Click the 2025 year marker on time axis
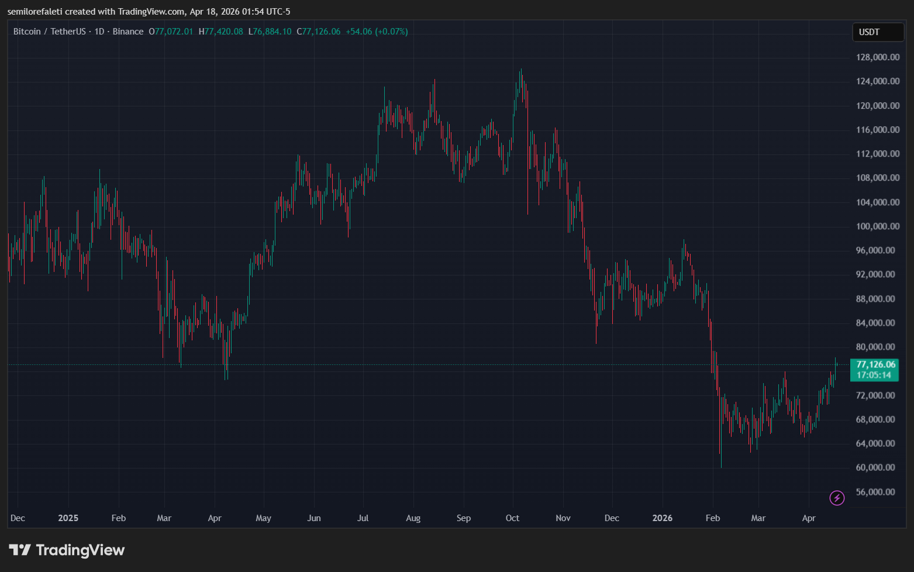Screen dimensions: 914x572 68,518
